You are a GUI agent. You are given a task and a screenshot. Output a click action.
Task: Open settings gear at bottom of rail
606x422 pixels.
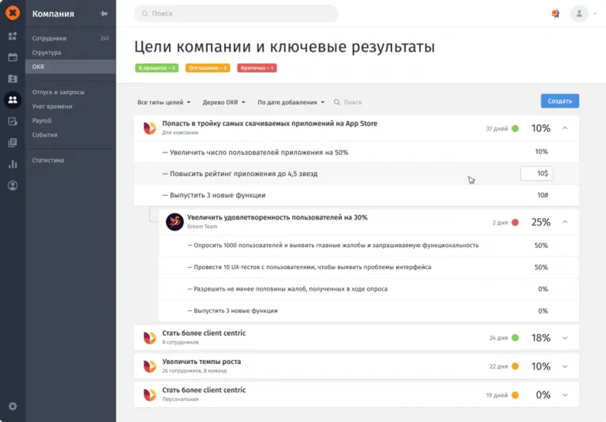12,406
